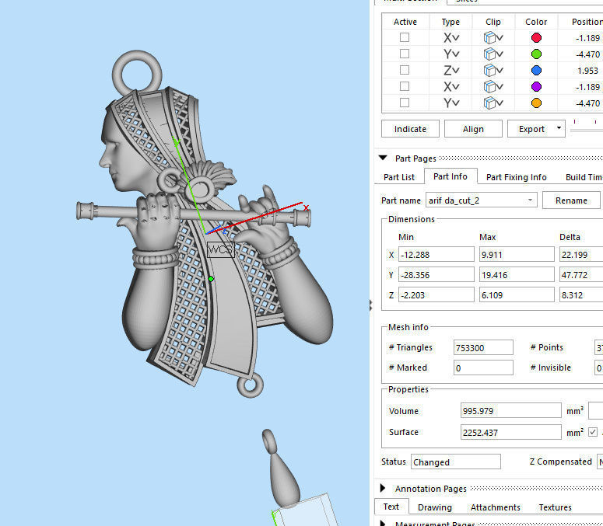Click the panel splitter handle arrow

pos(370,305)
